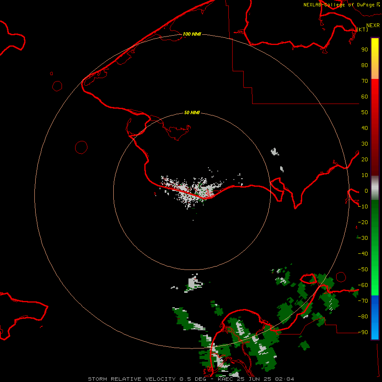Click the "-10" scale value
This screenshot has width=382, height=382.
coord(363,207)
